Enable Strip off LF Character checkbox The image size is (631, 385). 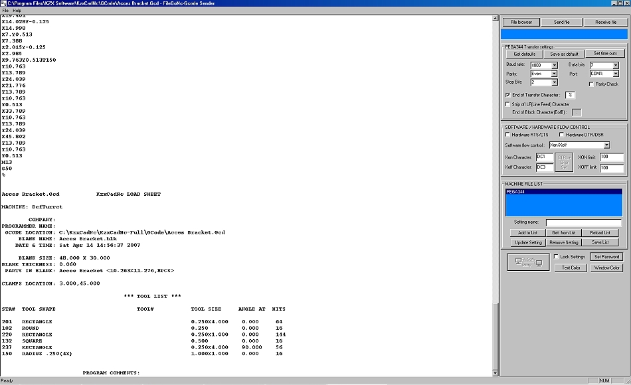pyautogui.click(x=508, y=104)
